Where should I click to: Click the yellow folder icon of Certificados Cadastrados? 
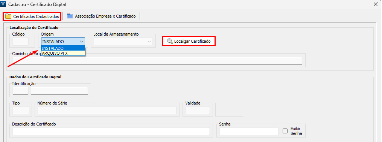pos(8,16)
